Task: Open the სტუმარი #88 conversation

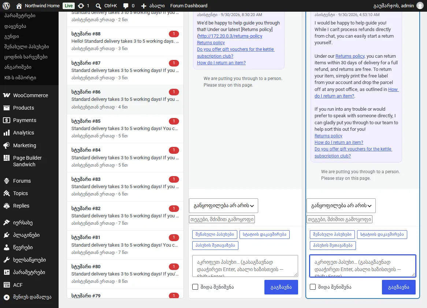Action: [125, 41]
